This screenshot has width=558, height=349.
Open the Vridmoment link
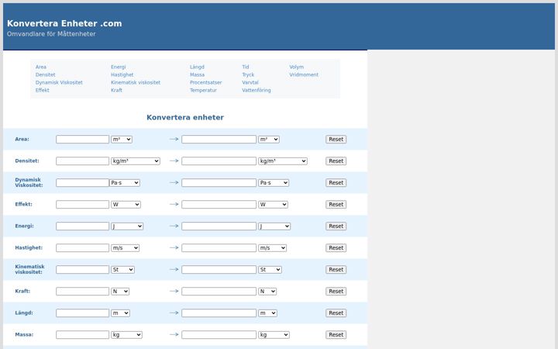pos(304,74)
